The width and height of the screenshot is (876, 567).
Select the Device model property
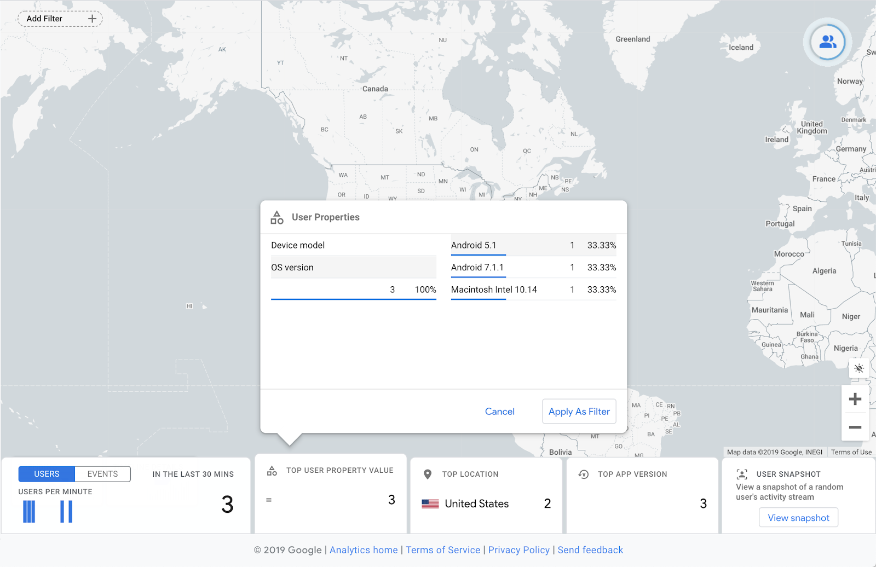298,245
